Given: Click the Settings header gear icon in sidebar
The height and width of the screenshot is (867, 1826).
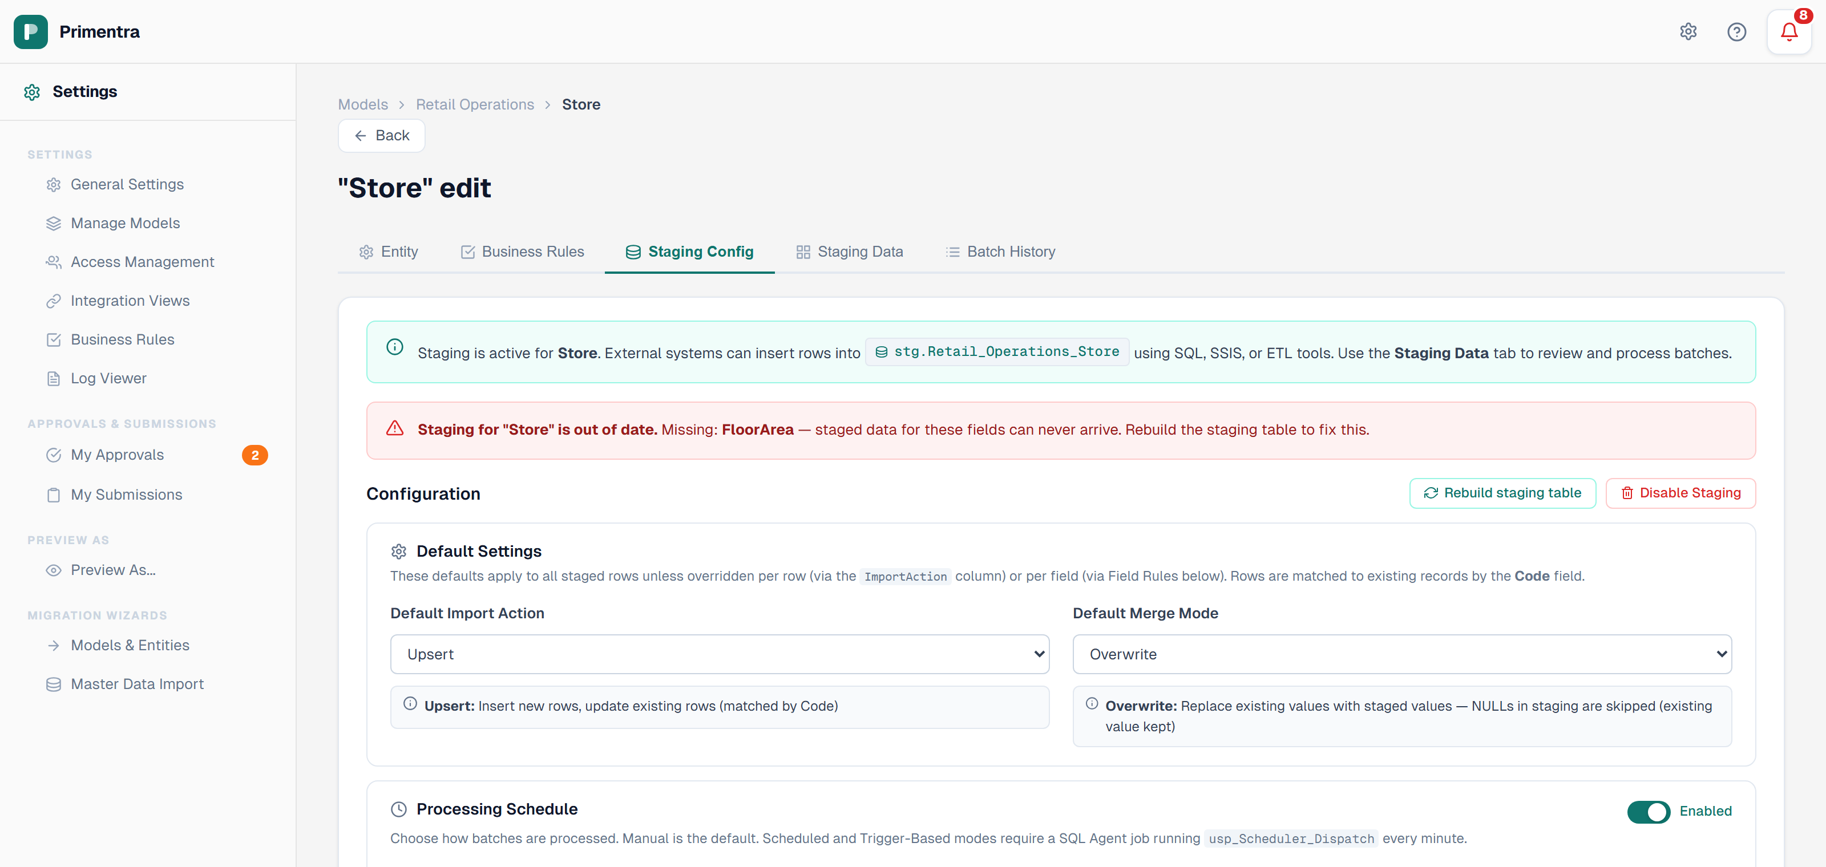Looking at the screenshot, I should coord(32,92).
